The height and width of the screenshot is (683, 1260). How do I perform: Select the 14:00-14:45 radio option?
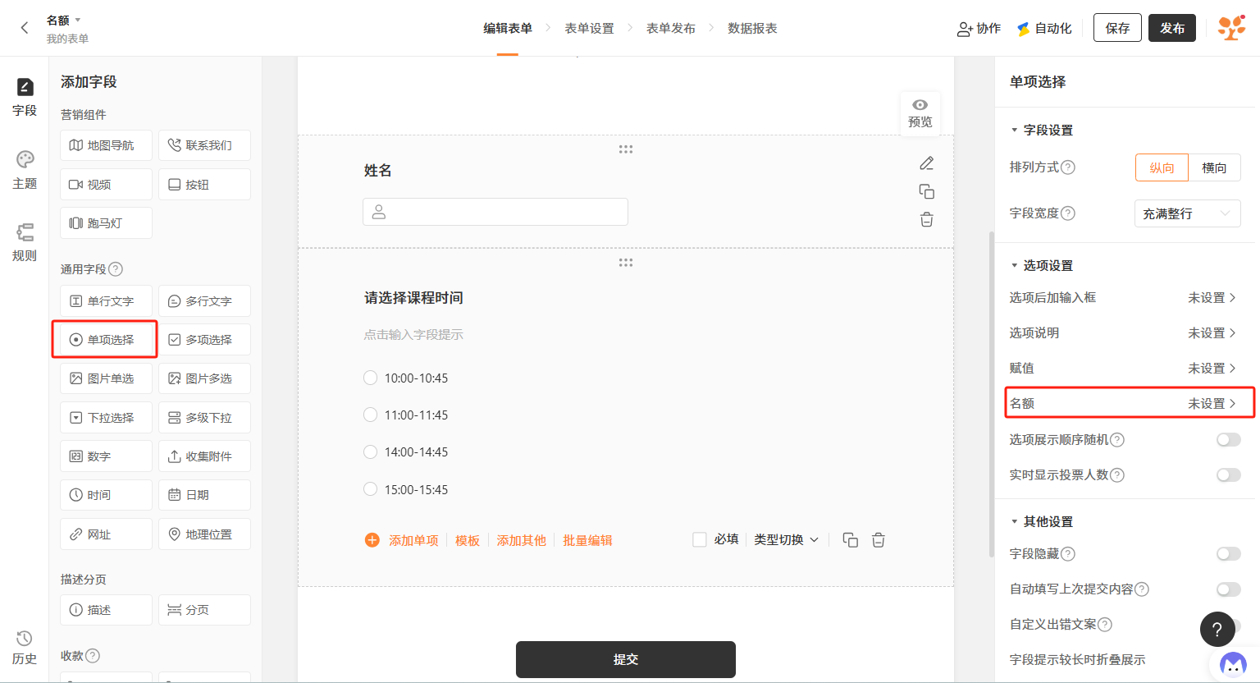[370, 452]
